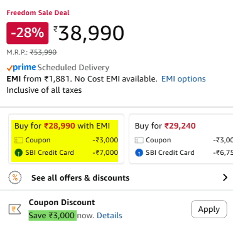Image resolution: width=233 pixels, height=227 pixels.
Task: Click the highlighted Save ₹3,000 text
Action: [x=53, y=215]
